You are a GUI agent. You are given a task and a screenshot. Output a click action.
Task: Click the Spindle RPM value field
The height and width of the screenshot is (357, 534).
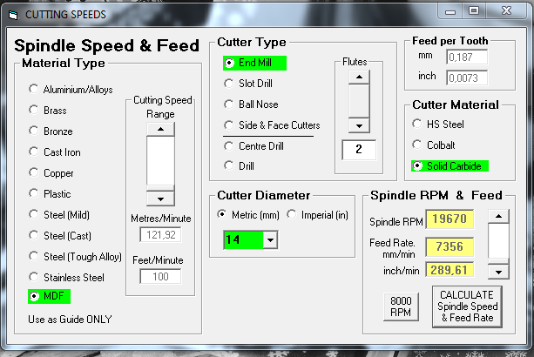[450, 221]
